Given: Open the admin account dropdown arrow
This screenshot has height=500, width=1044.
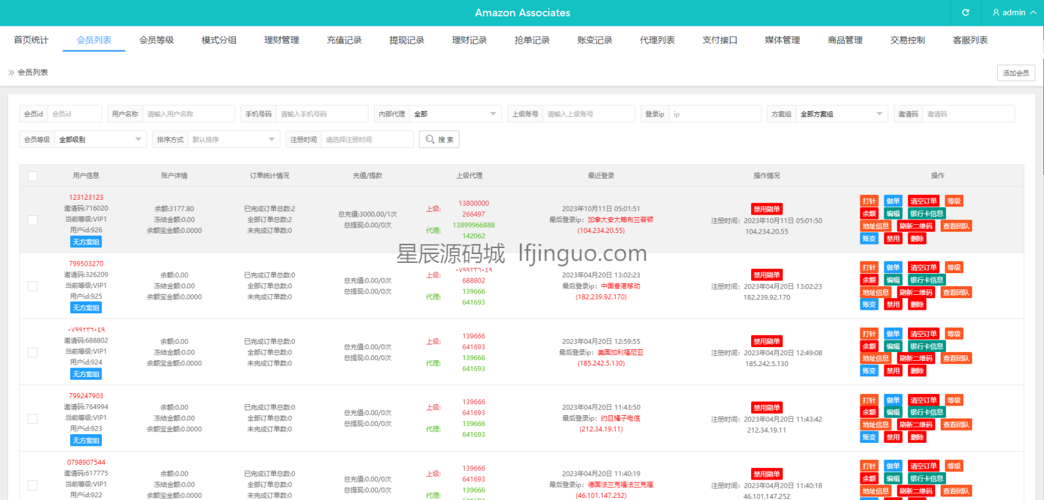Looking at the screenshot, I should coord(1032,13).
